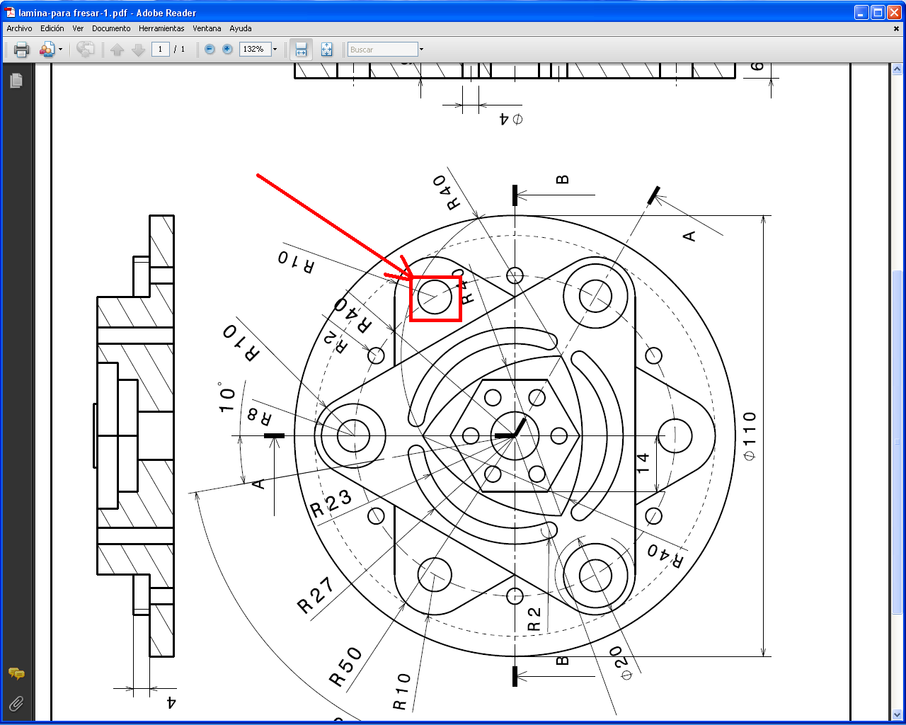Open the Pages panel in sidebar

pos(16,81)
